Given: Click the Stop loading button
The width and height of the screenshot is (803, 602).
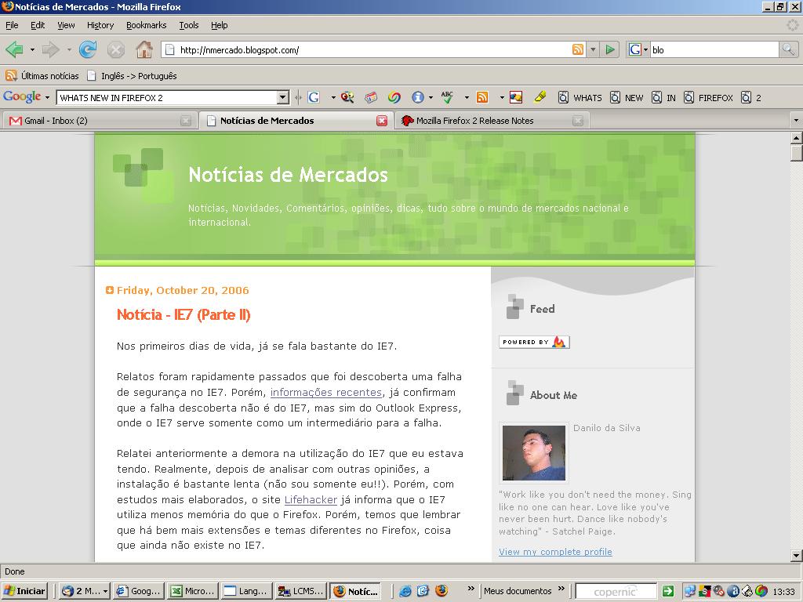Looking at the screenshot, I should point(116,49).
